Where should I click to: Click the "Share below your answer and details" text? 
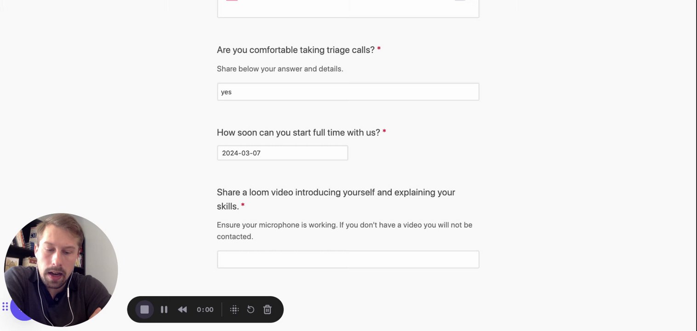pos(280,69)
